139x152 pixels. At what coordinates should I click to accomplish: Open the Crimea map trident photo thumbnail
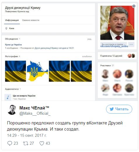37,71
